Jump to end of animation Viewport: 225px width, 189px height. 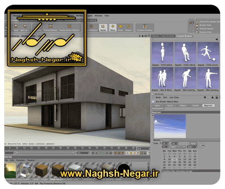(x=111, y=153)
